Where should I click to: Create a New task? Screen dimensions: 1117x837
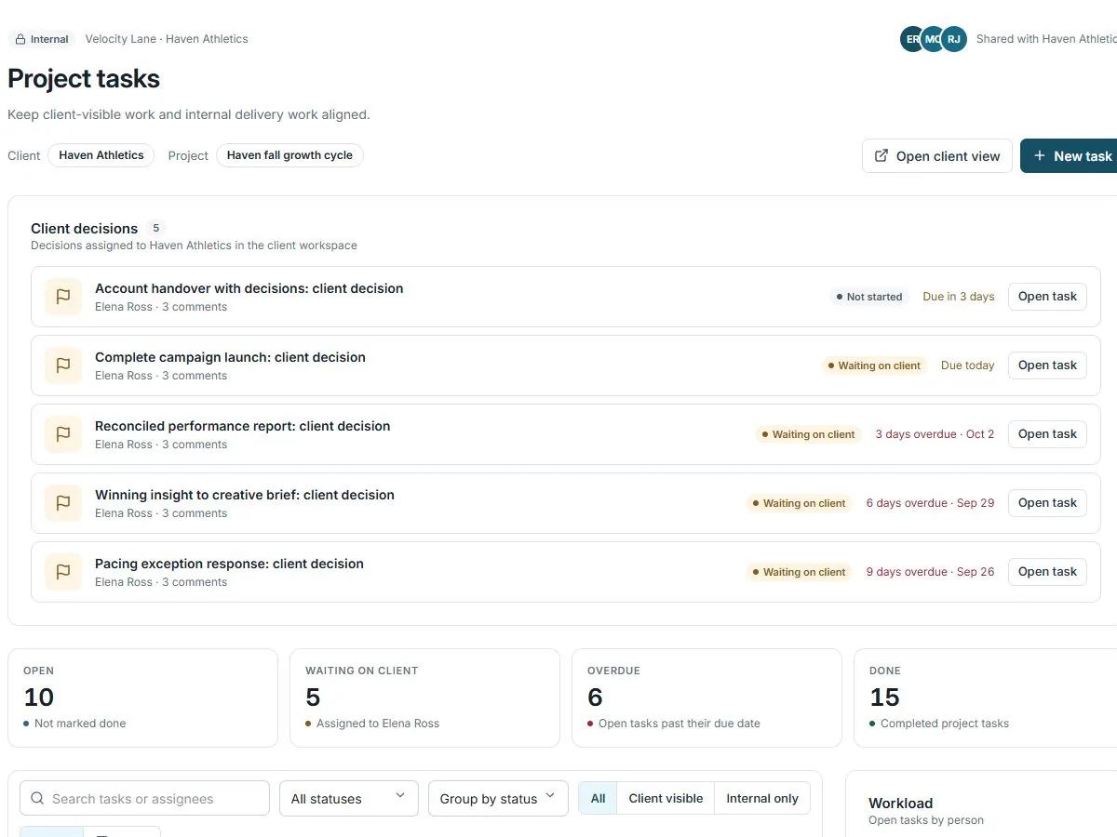[1070, 156]
